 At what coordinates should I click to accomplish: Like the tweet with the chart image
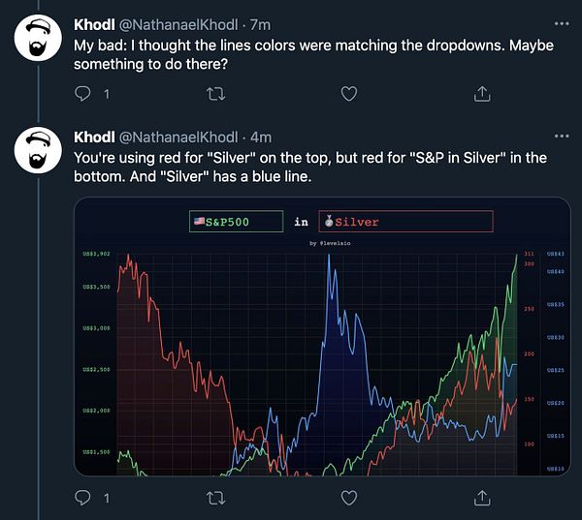[x=349, y=498]
